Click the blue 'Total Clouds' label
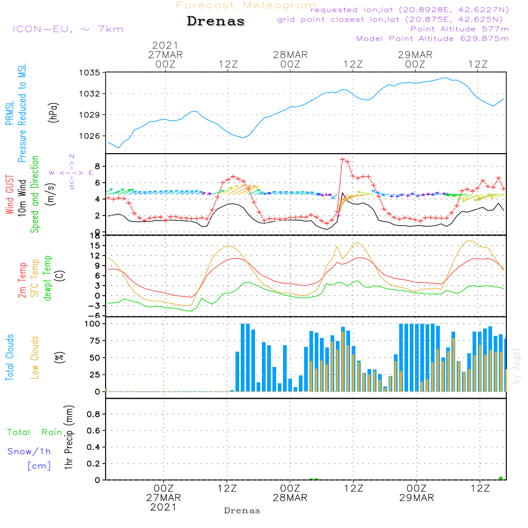The image size is (528, 528). 10,357
